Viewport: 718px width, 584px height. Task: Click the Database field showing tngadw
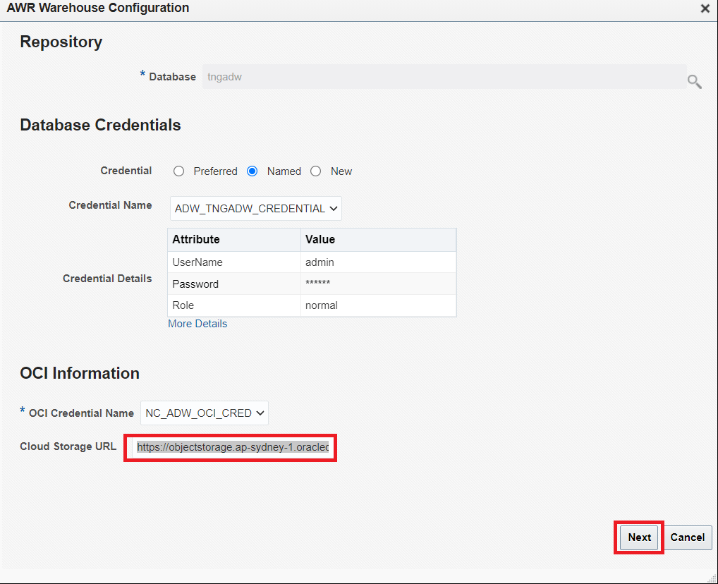pyautogui.click(x=444, y=77)
